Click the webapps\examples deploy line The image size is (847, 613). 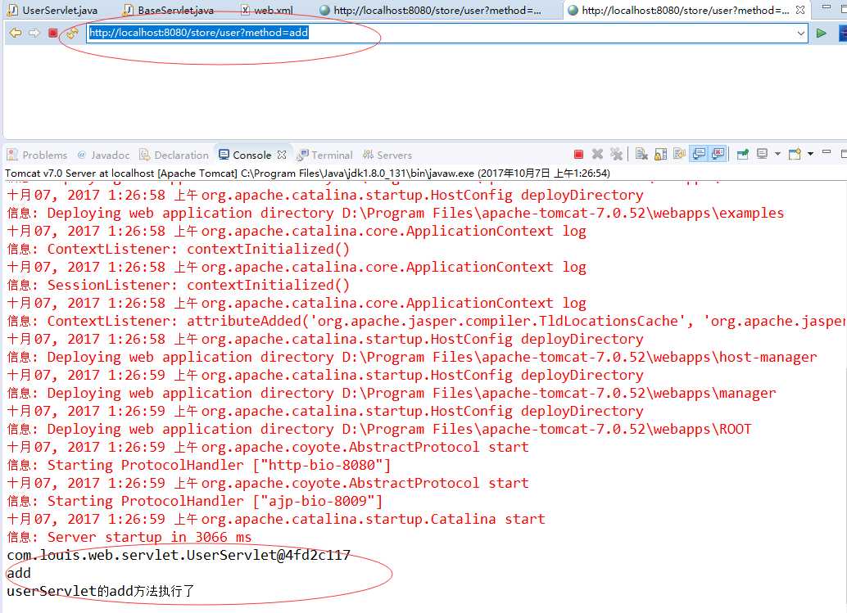pos(396,213)
